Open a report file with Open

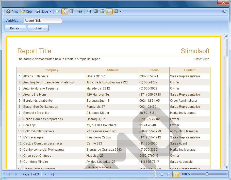pos(27,11)
